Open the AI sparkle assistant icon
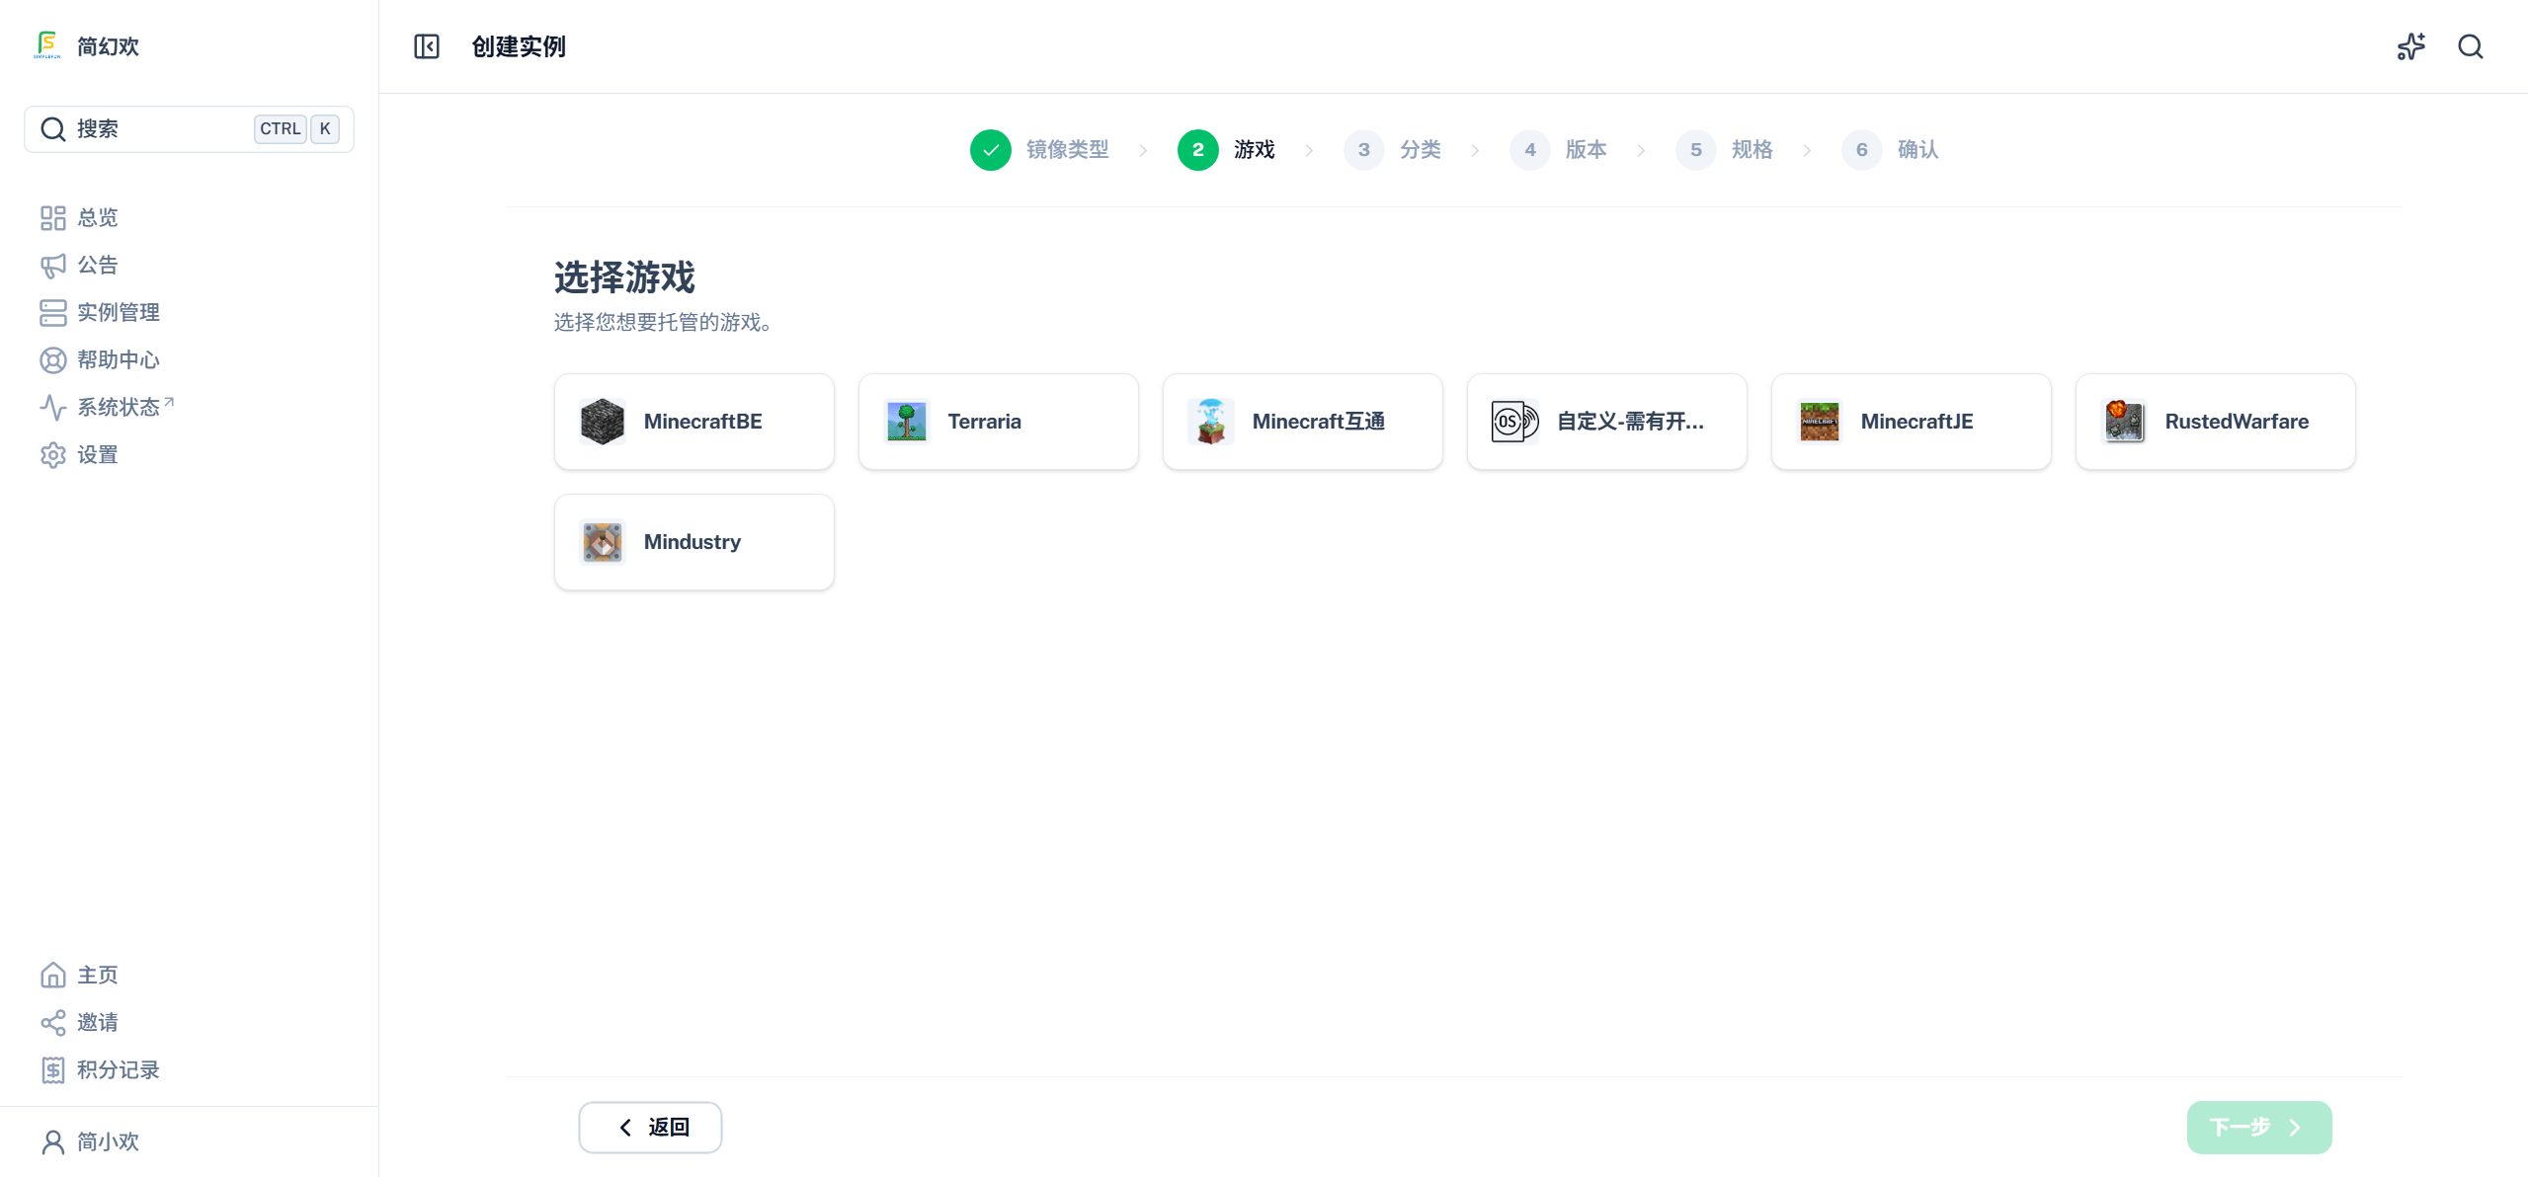Viewport: 2528px width, 1177px height. [x=2411, y=46]
